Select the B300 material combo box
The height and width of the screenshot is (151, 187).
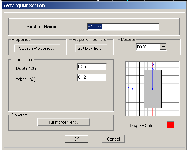click(151, 47)
